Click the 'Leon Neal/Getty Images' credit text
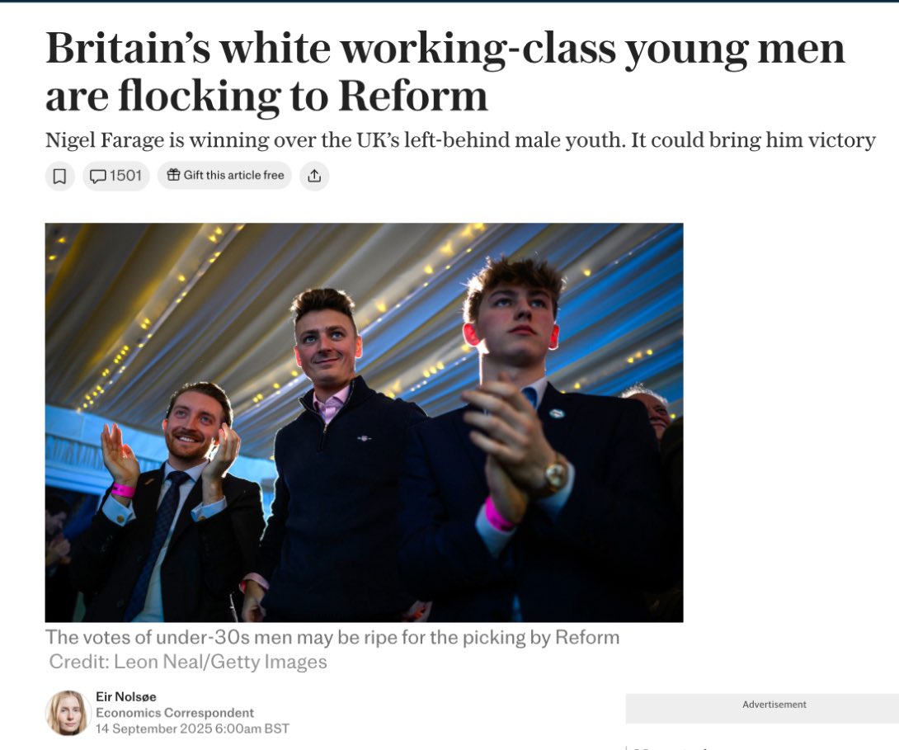Viewport: 899px width, 750px height. pos(220,662)
